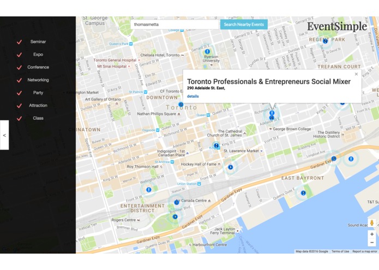Toggle the Attraction filter checkmark
The height and width of the screenshot is (270, 379).
[x=19, y=106]
